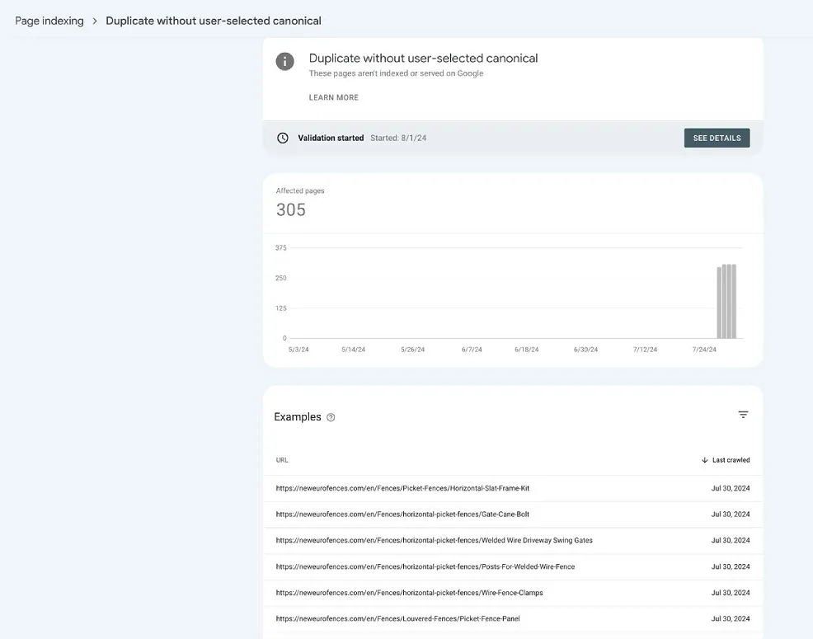Viewport: 813px width, 639px height.
Task: Click the sort arrow beside Last crawled
Action: click(705, 460)
